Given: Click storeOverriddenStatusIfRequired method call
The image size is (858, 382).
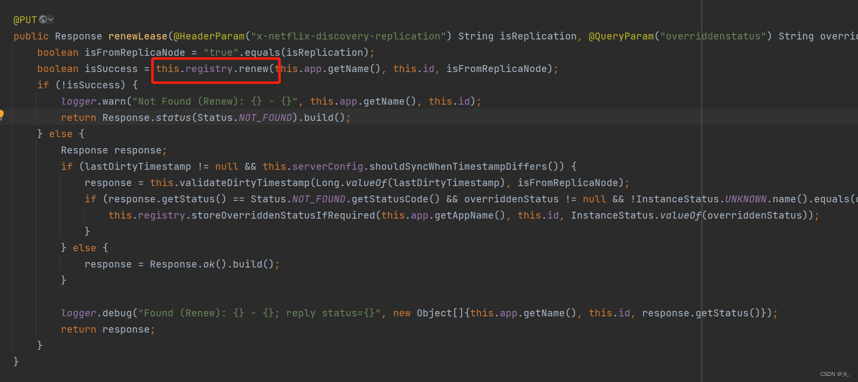Looking at the screenshot, I should pos(283,215).
